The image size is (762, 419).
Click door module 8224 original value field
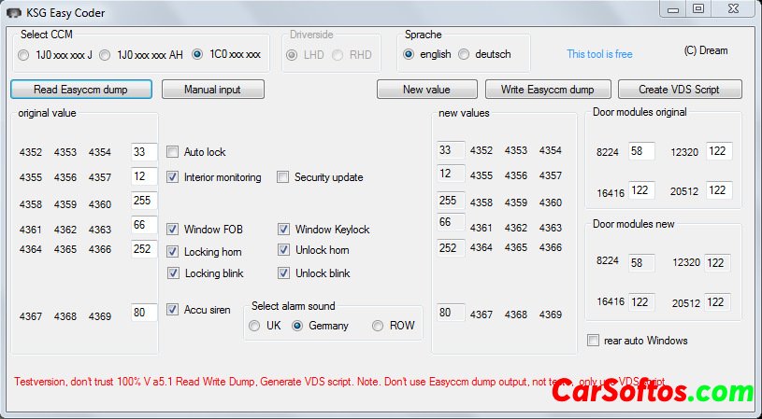[640, 151]
